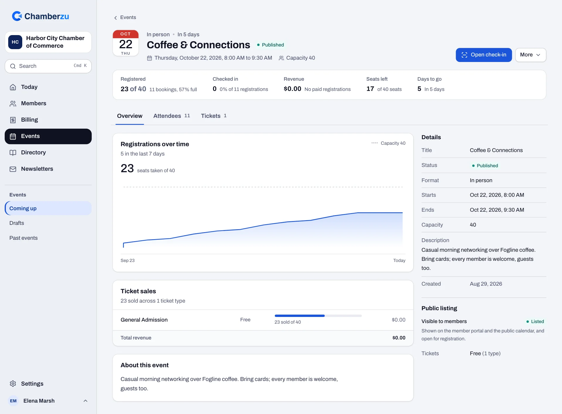Screen dimensions: 562x414
Task: Click the Events calendar icon in sidebar
Action: [x=13, y=136]
